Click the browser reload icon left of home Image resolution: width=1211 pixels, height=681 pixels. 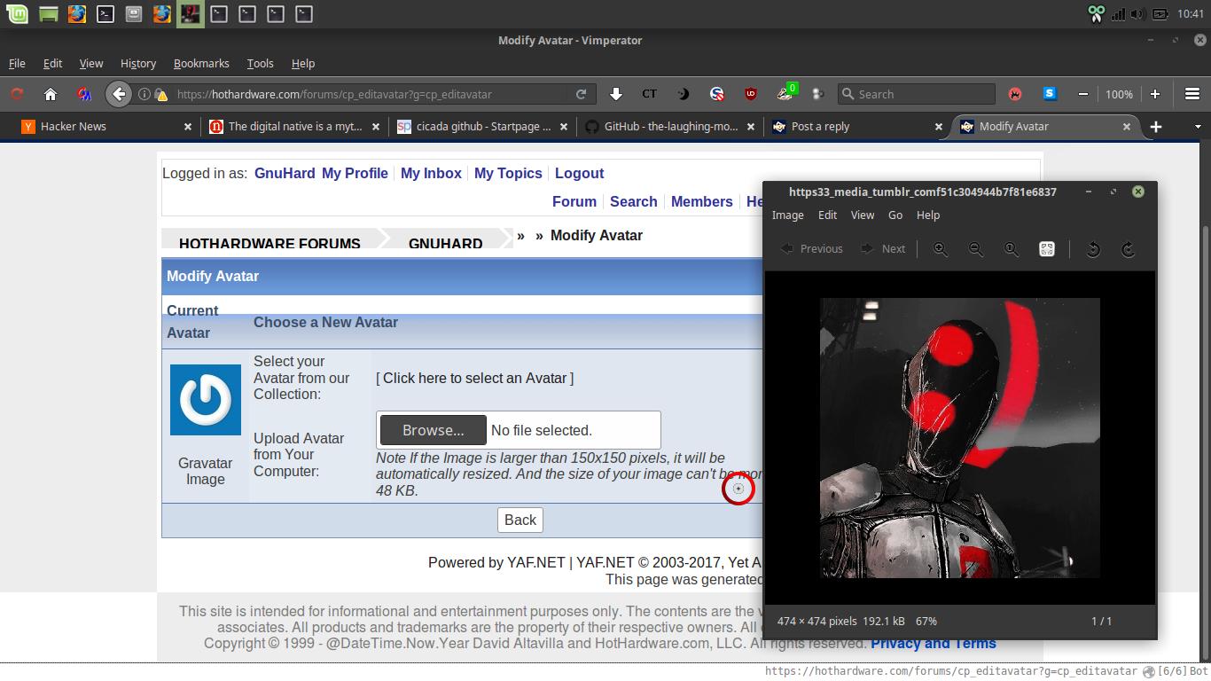point(17,94)
